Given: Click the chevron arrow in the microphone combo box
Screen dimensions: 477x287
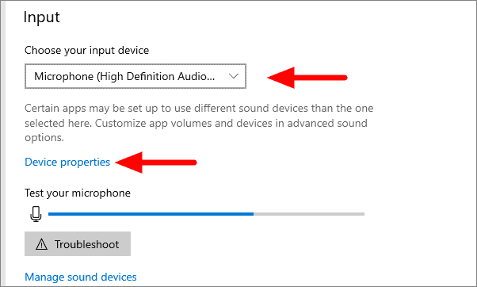Looking at the screenshot, I should point(233,76).
